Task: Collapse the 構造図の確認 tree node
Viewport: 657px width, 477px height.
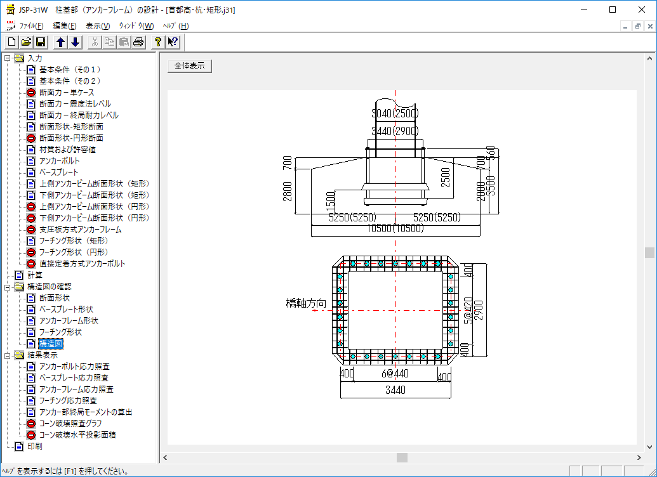Action: point(7,287)
